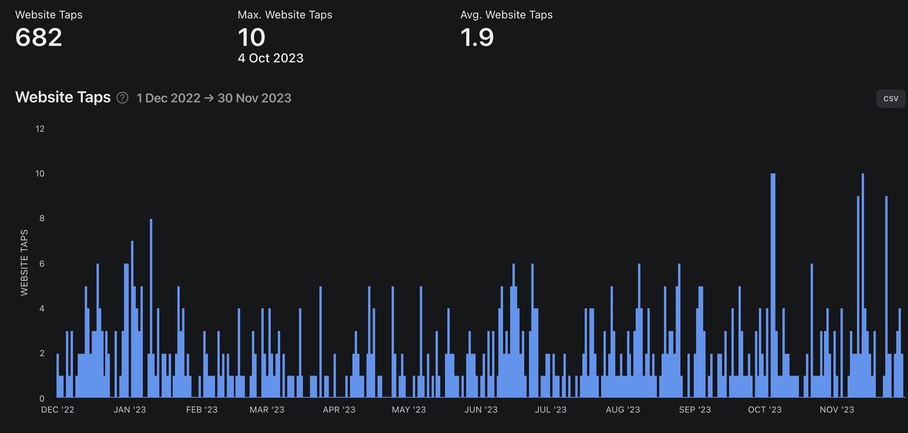
Task: Click the 12 label on the y-axis
Action: click(40, 129)
